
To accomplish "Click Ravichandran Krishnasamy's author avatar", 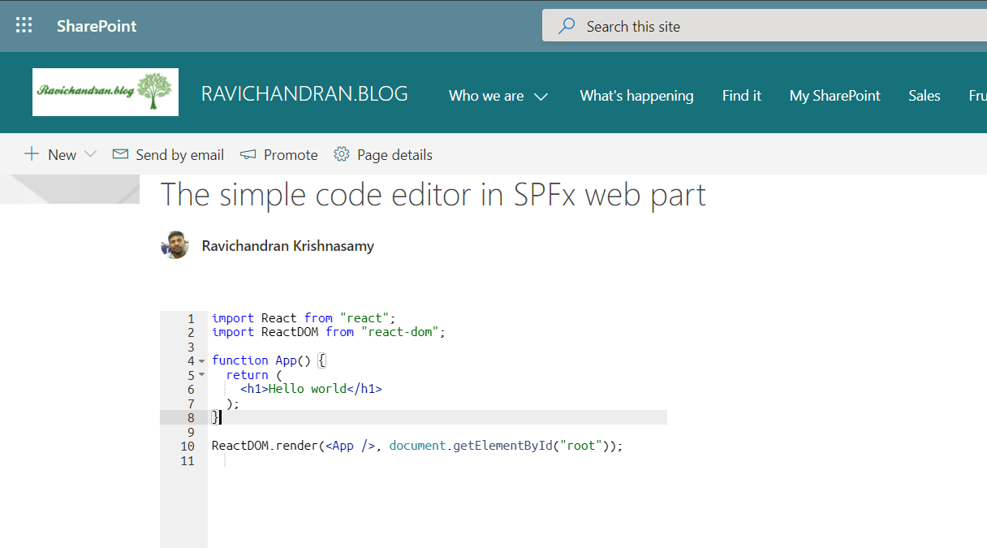I will click(175, 245).
